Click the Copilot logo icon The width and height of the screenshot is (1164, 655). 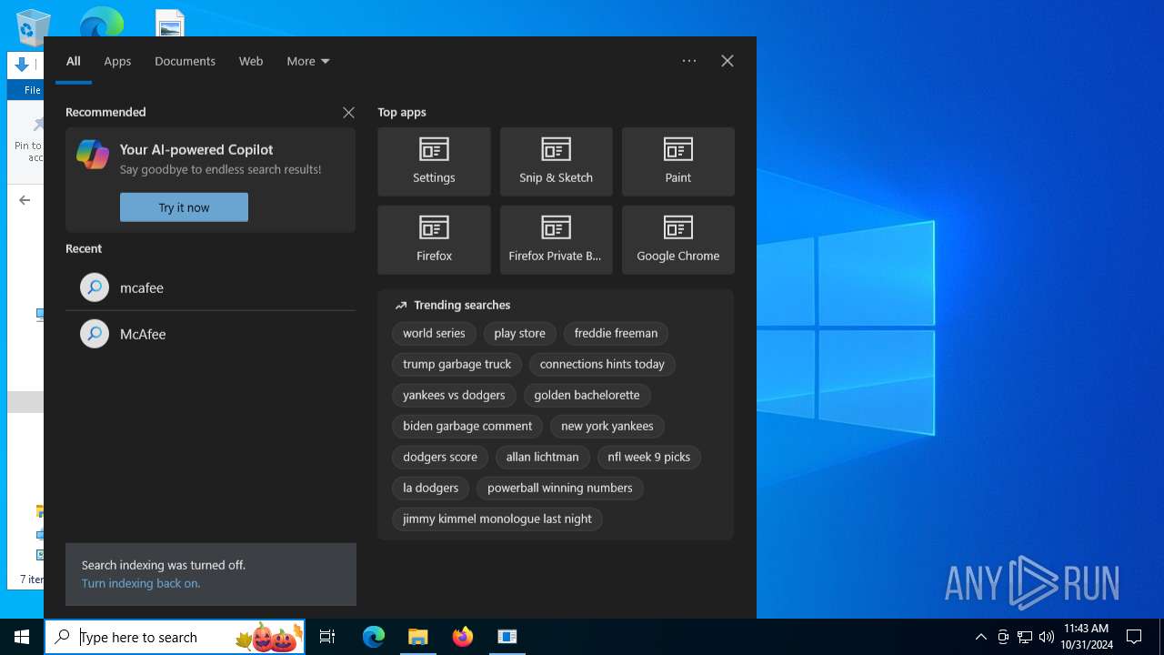[93, 155]
